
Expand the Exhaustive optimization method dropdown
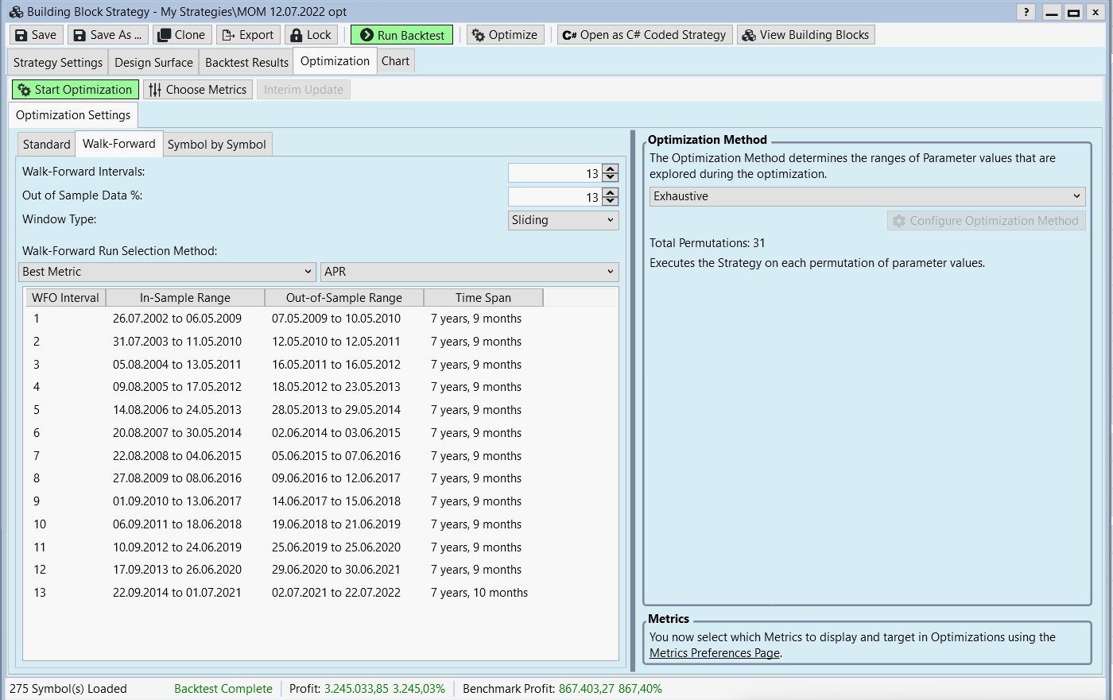867,196
